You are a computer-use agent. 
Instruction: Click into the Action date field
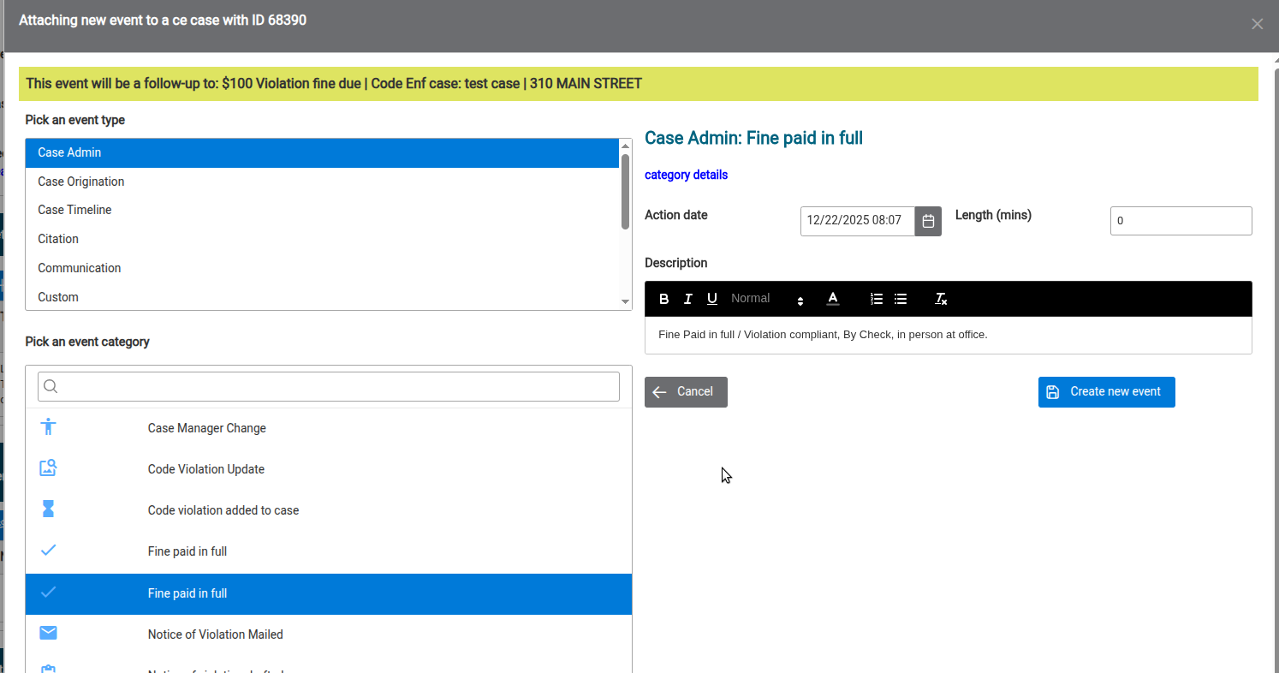pos(858,221)
